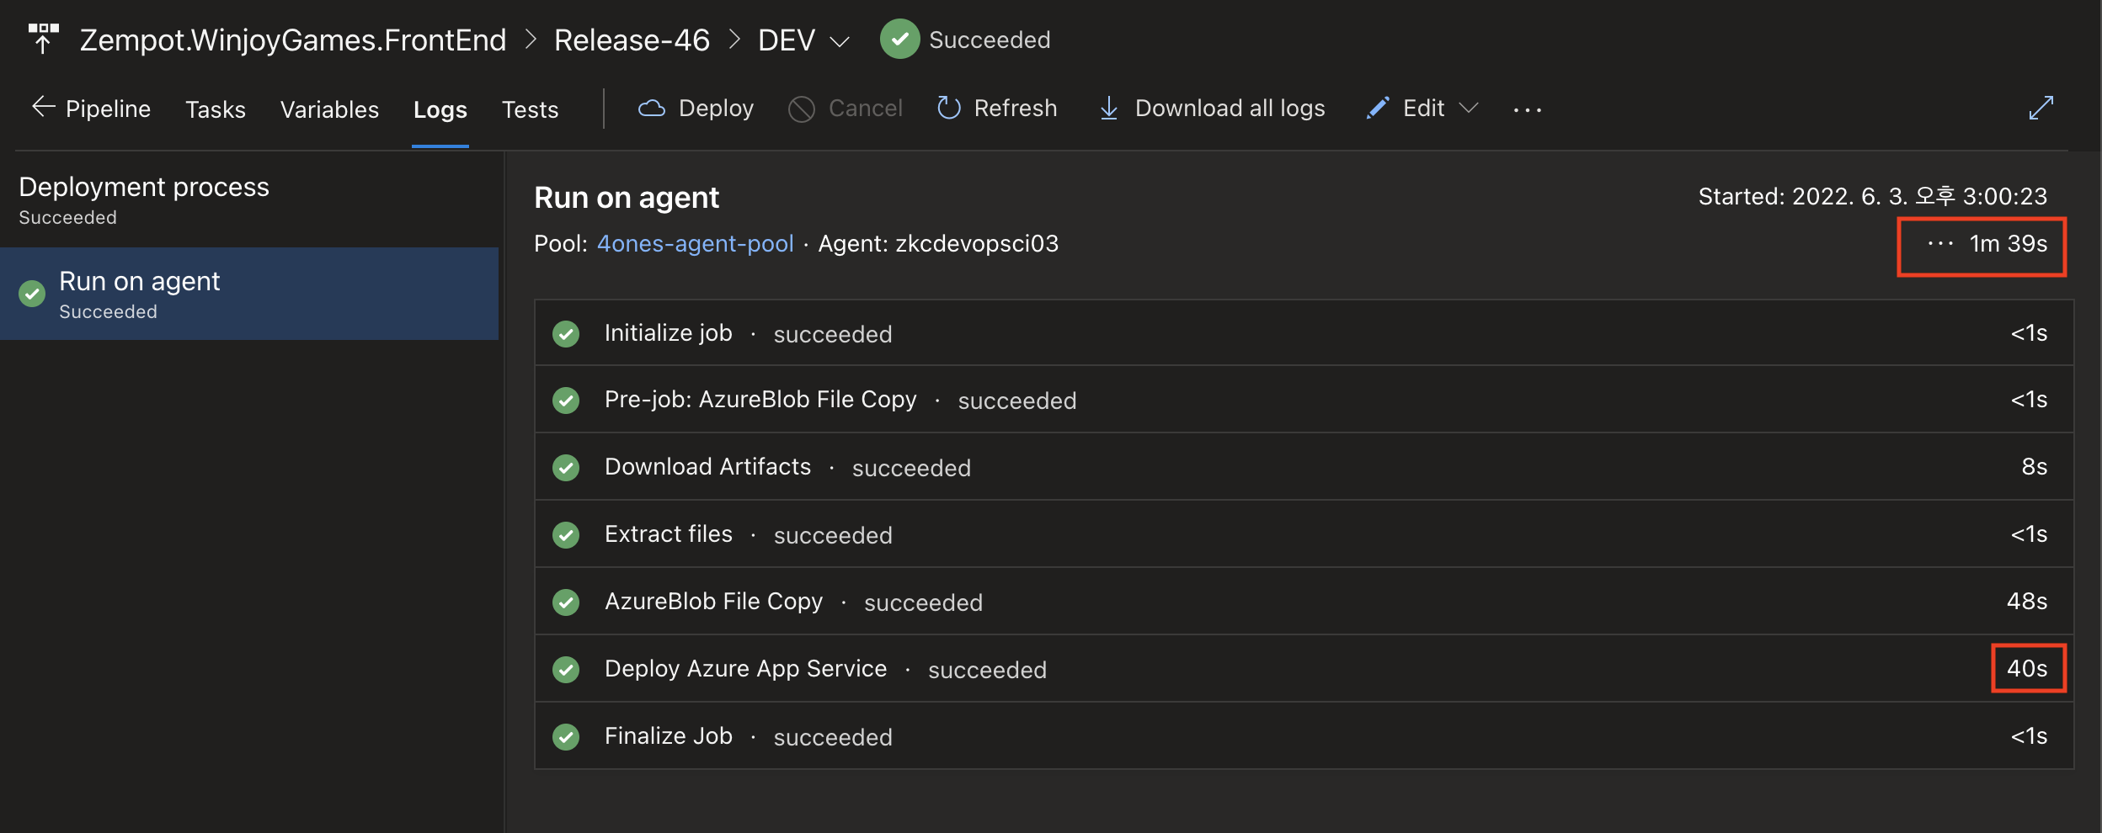Click the Deploy cloud button
This screenshot has height=833, width=2102.
696,109
